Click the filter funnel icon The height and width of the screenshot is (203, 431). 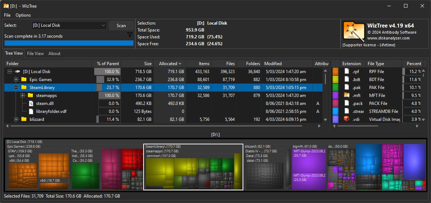click(x=130, y=35)
